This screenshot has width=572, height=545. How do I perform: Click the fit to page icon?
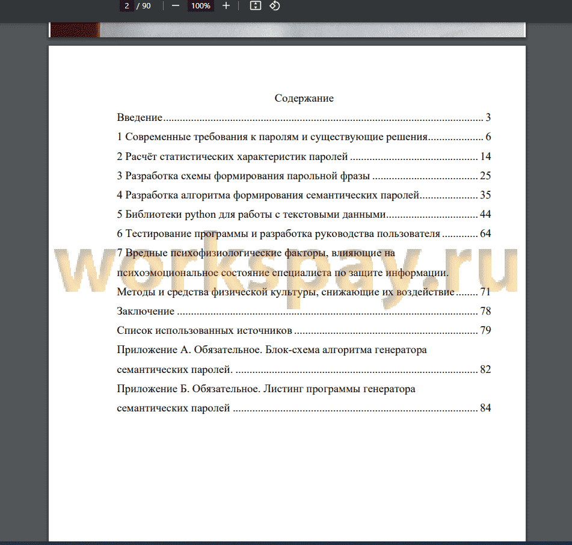click(x=256, y=6)
